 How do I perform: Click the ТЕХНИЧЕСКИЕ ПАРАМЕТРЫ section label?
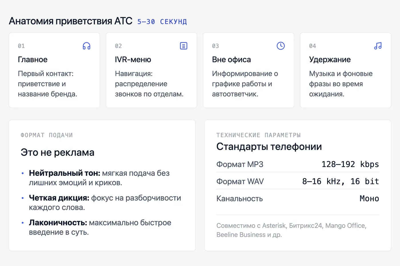(259, 135)
